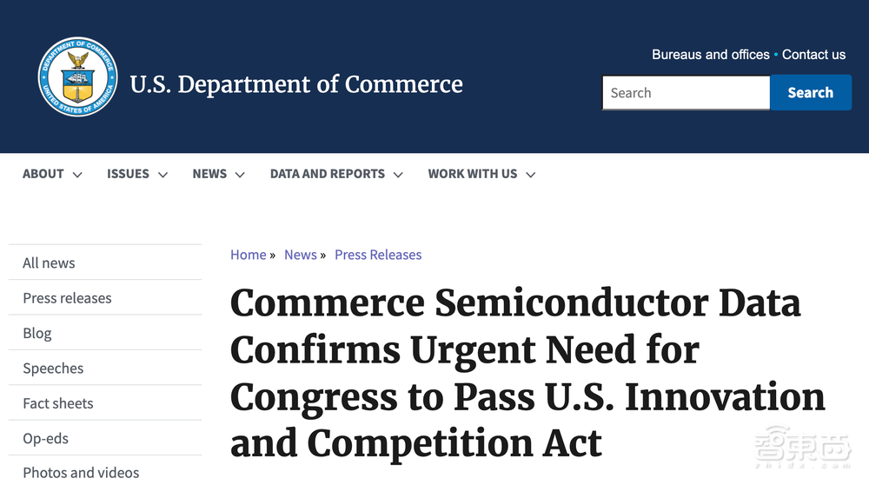Click the Search input field

click(685, 93)
